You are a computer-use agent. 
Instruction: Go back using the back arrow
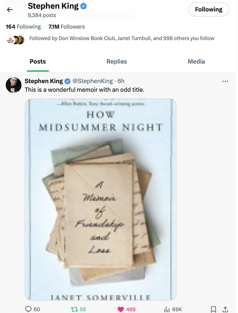(x=10, y=10)
